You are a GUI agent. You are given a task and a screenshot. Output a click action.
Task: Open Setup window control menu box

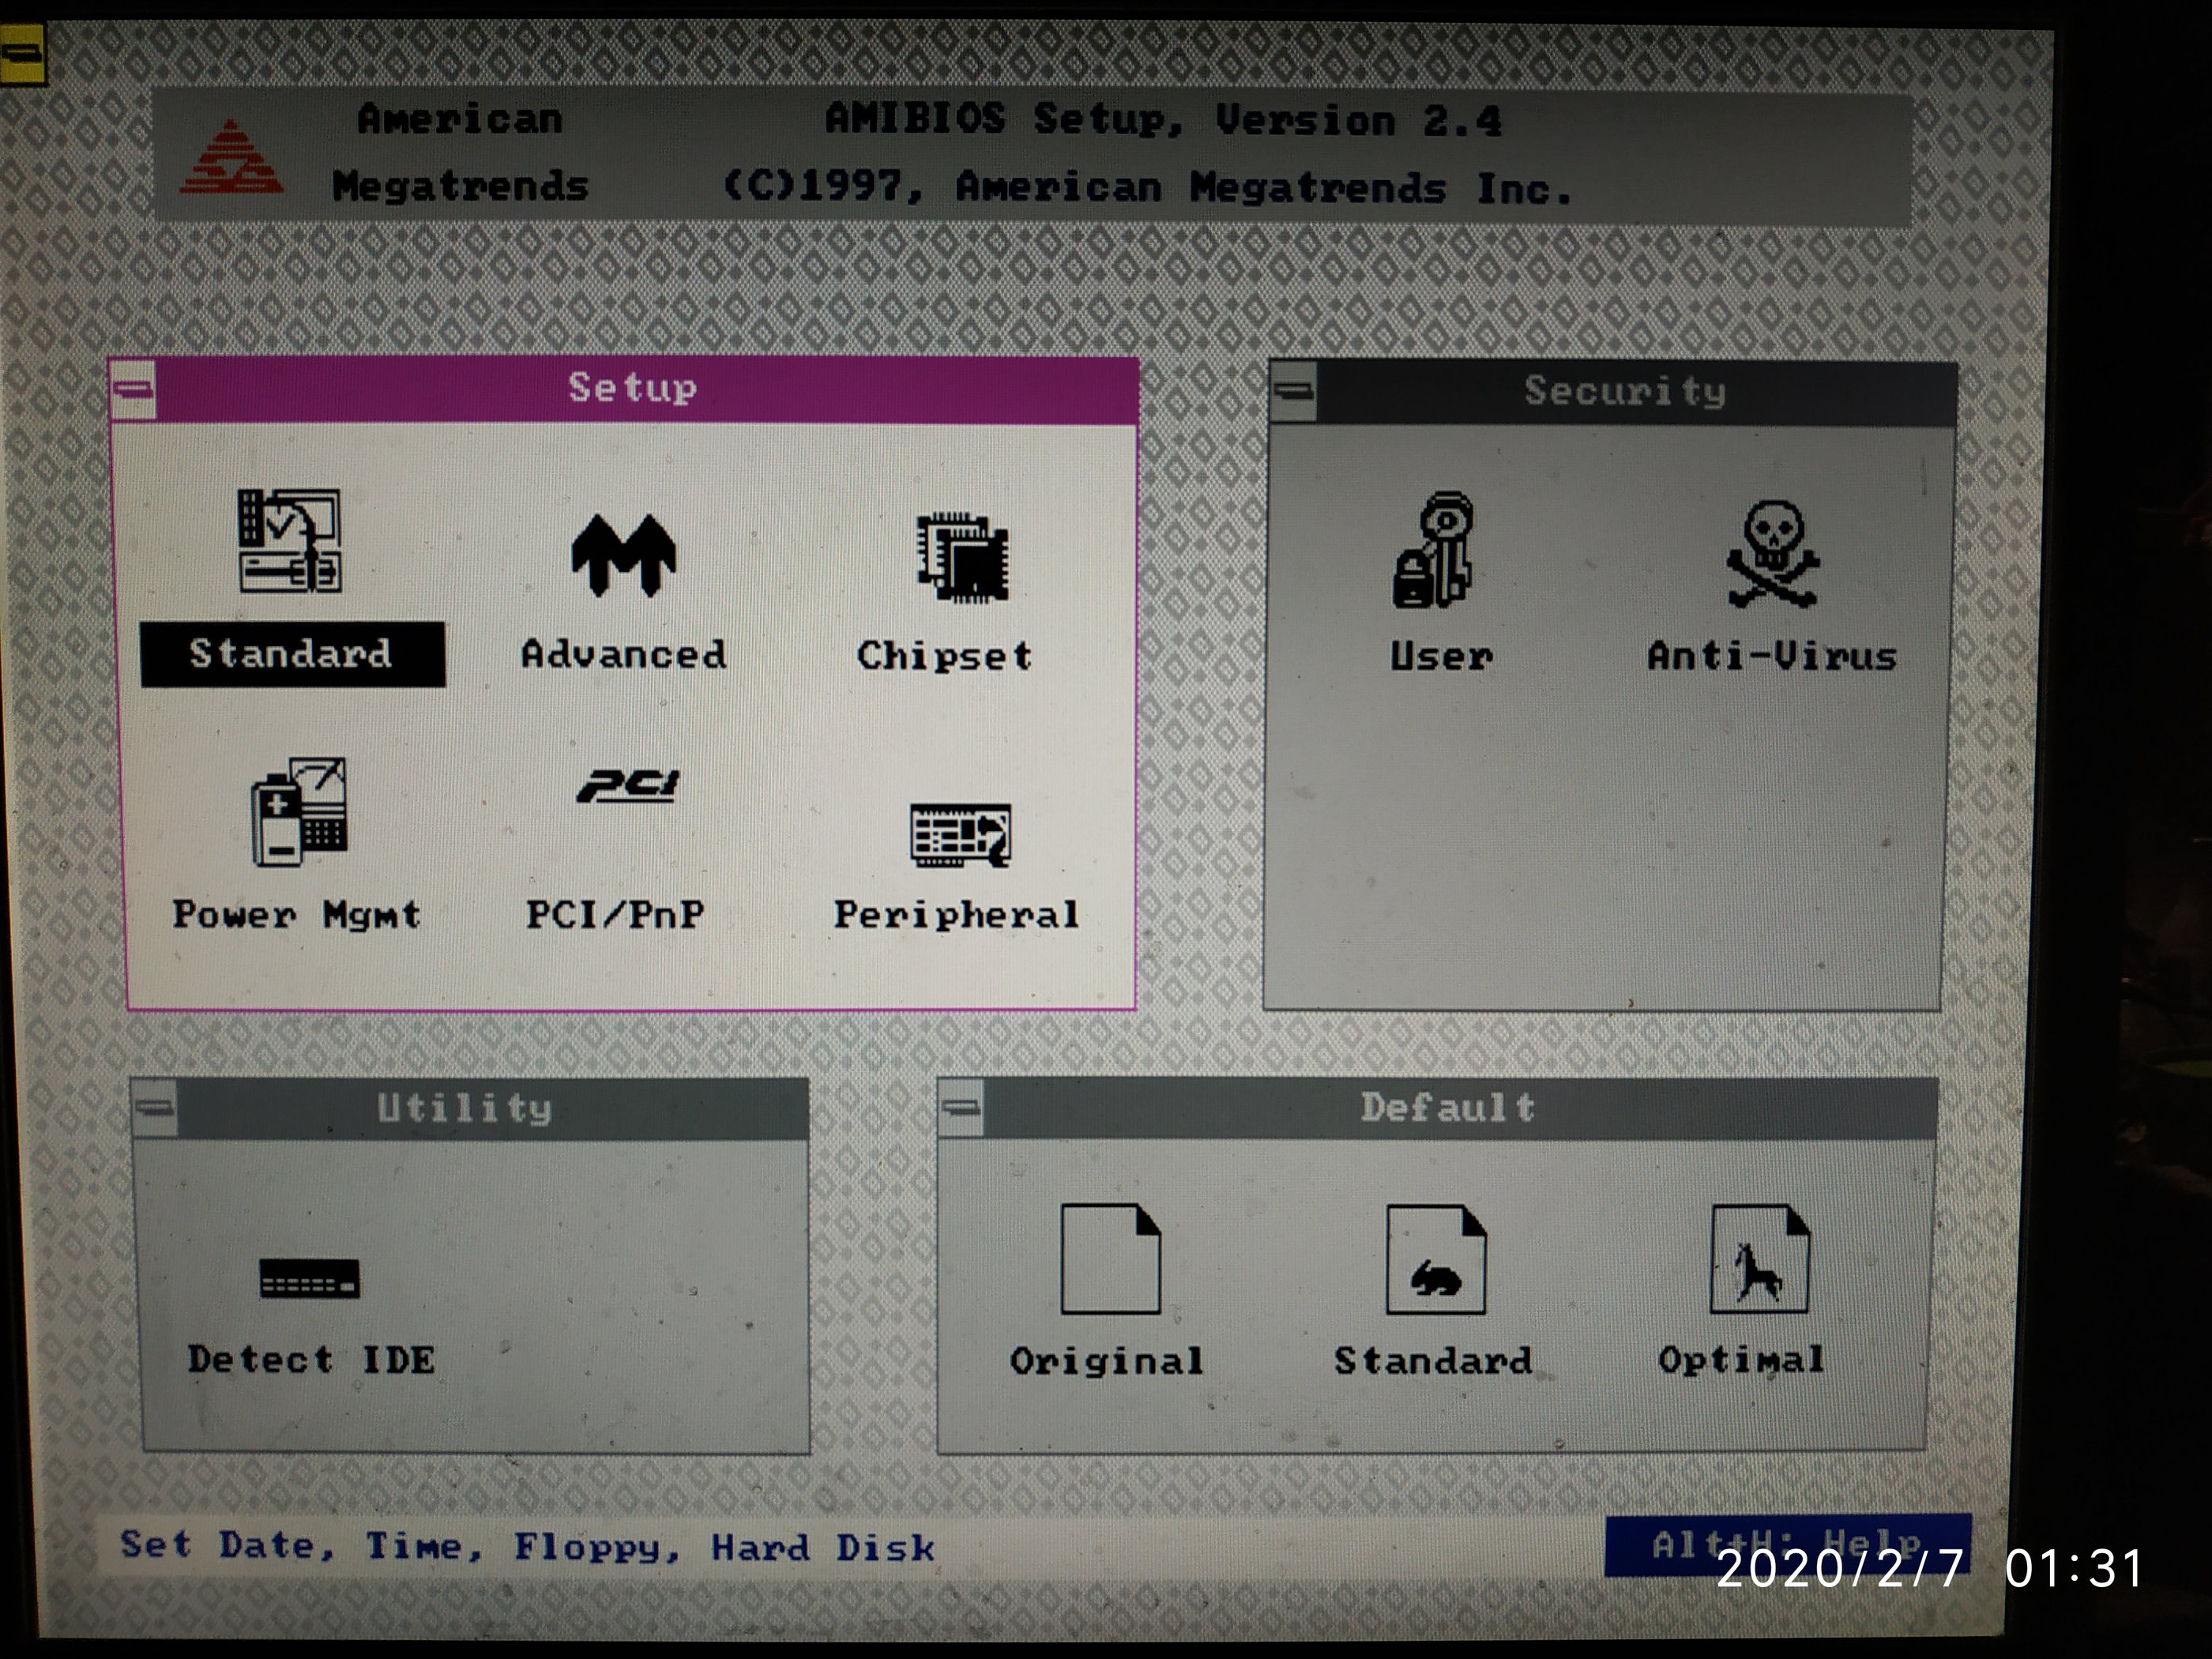click(133, 389)
